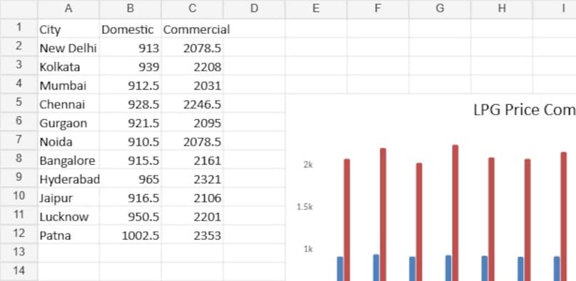Select row 9 header
The width and height of the screenshot is (576, 281).
point(19,178)
